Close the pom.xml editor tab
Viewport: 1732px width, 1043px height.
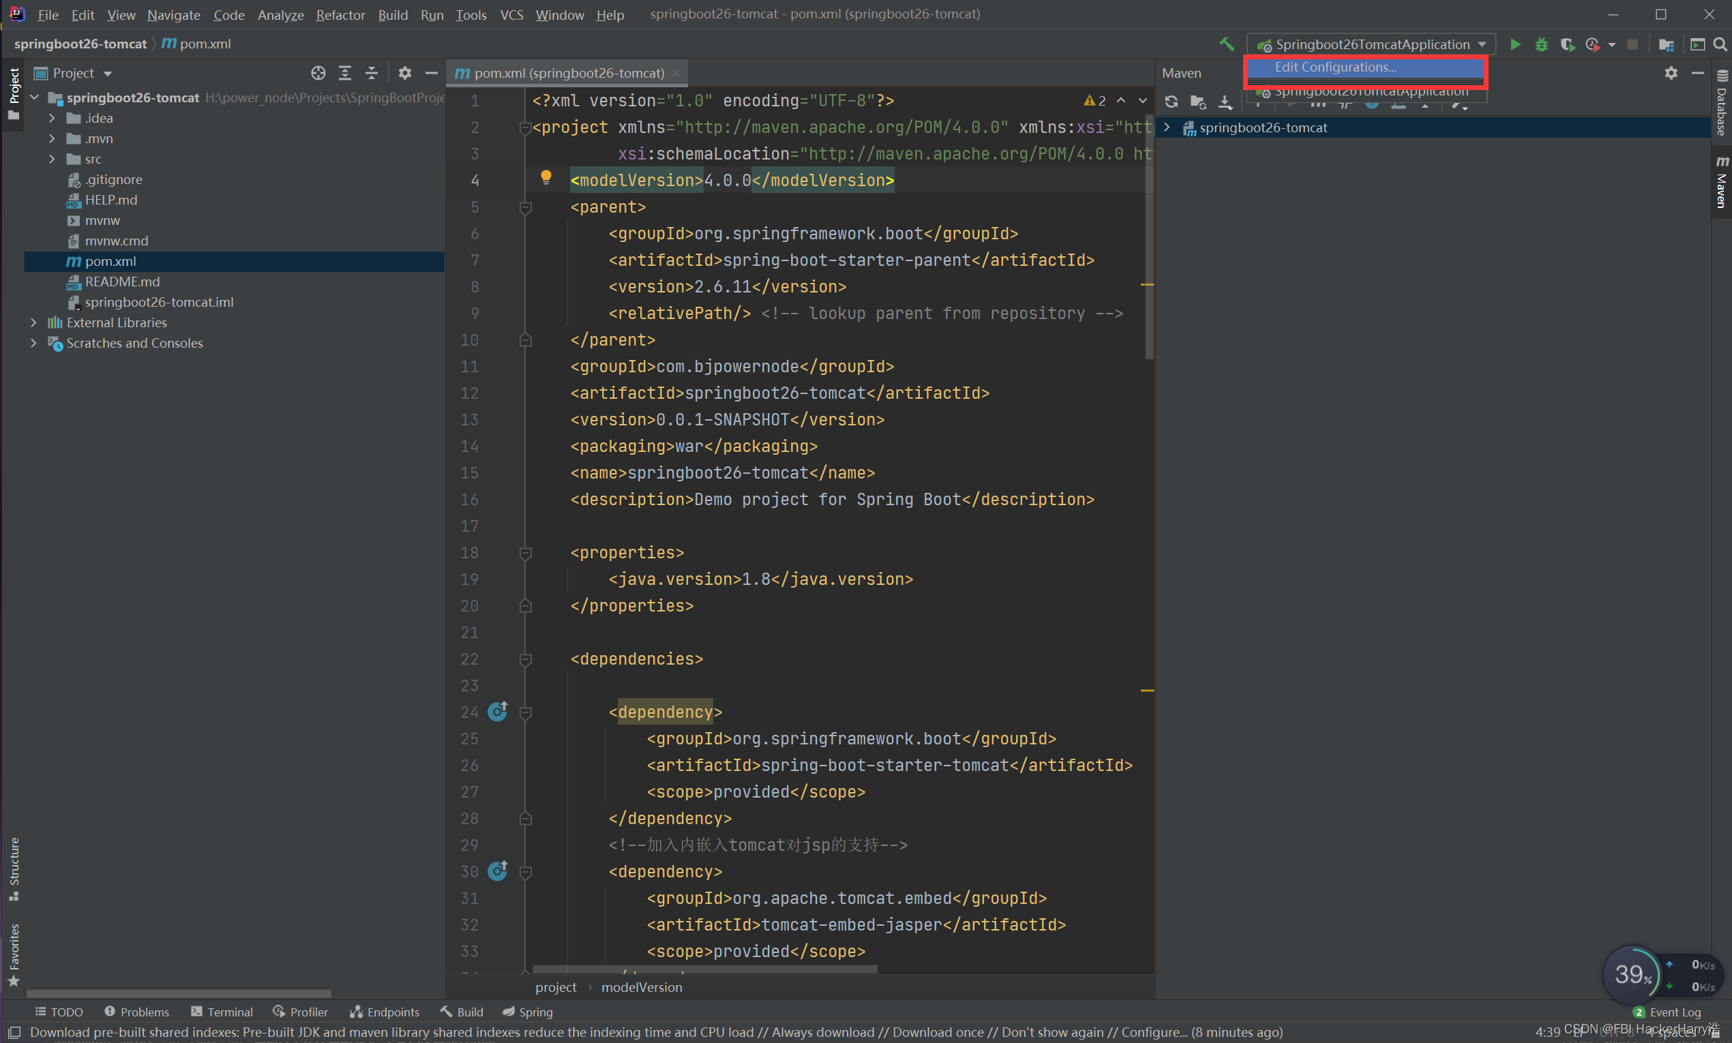[x=676, y=73]
